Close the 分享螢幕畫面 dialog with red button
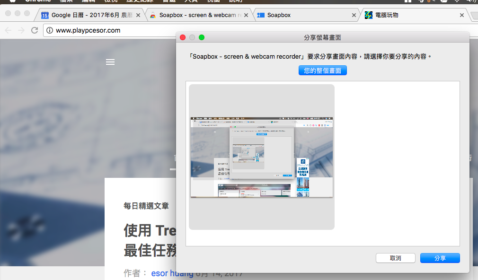The width and height of the screenshot is (478, 280). click(x=183, y=37)
